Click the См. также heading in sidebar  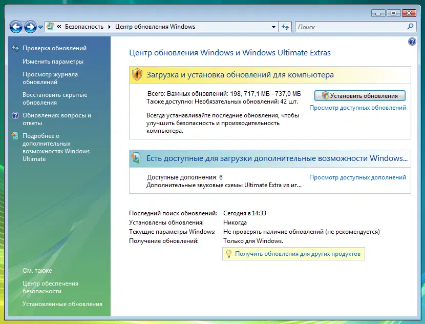37,270
